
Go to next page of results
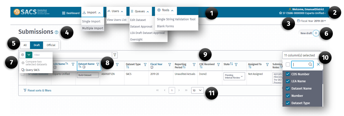[179, 90]
